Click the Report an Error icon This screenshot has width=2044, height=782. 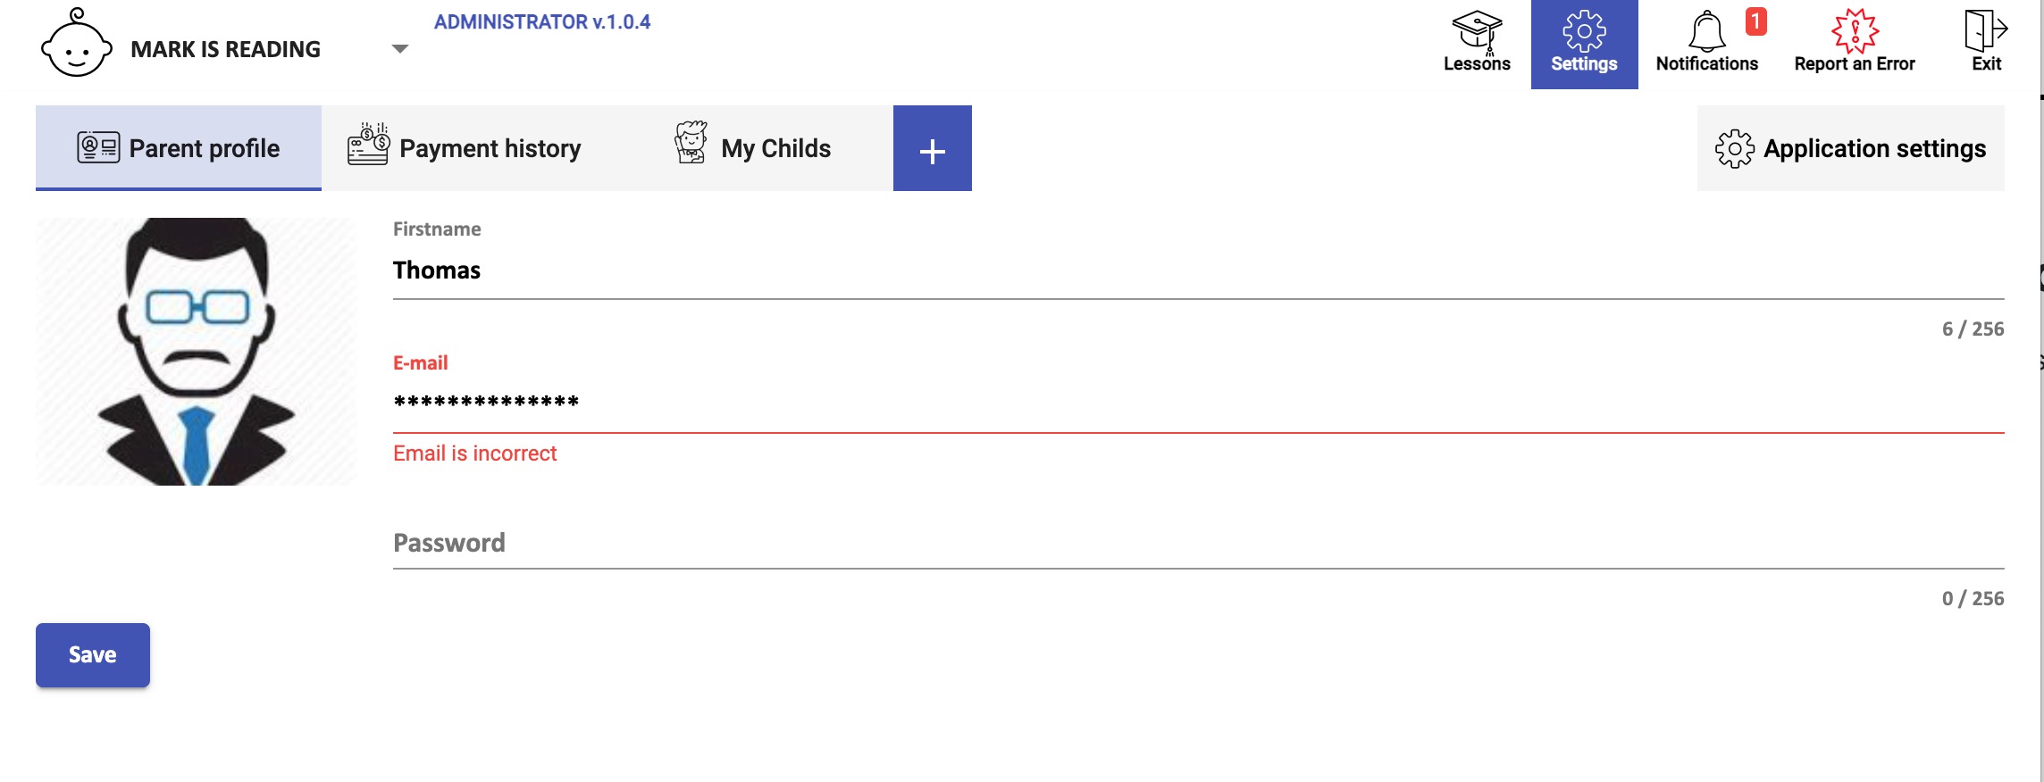coord(1855,31)
